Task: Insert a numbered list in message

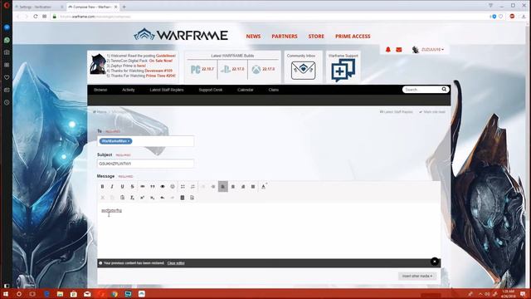Action: (192, 186)
